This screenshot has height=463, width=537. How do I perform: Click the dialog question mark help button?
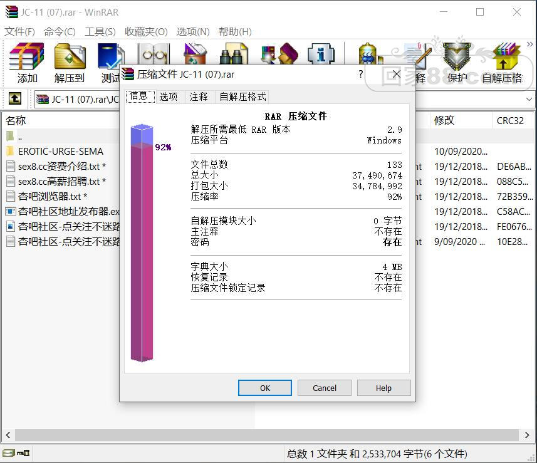coord(361,74)
